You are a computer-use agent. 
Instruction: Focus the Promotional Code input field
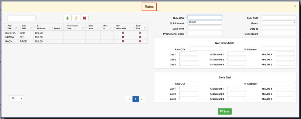pos(205,33)
